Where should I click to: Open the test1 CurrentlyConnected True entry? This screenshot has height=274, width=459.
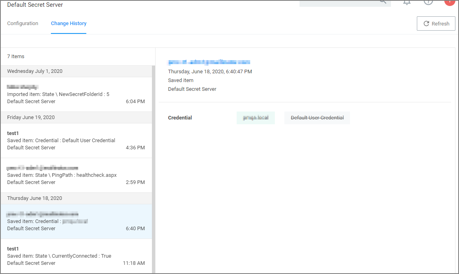[76, 256]
